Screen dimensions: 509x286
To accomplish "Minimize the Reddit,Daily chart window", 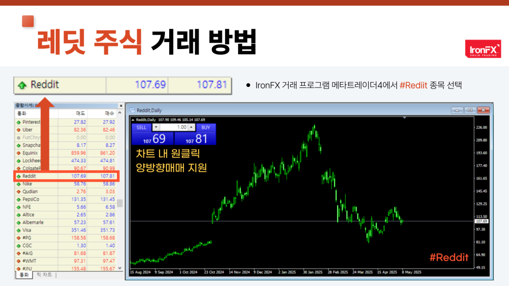I will tap(457, 111).
